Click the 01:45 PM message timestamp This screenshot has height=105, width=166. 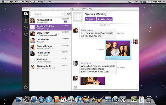click(x=120, y=33)
